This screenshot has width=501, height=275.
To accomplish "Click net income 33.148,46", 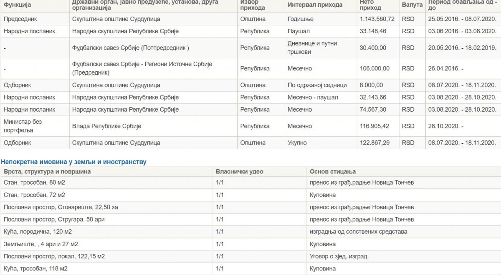I will pos(373,31).
